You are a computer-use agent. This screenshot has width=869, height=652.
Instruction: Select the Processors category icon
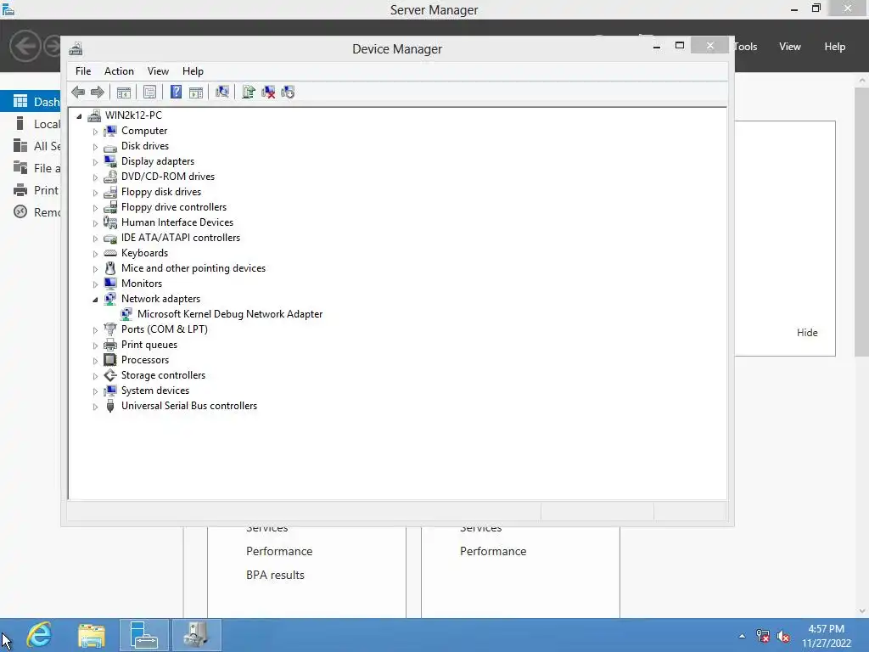(x=110, y=360)
